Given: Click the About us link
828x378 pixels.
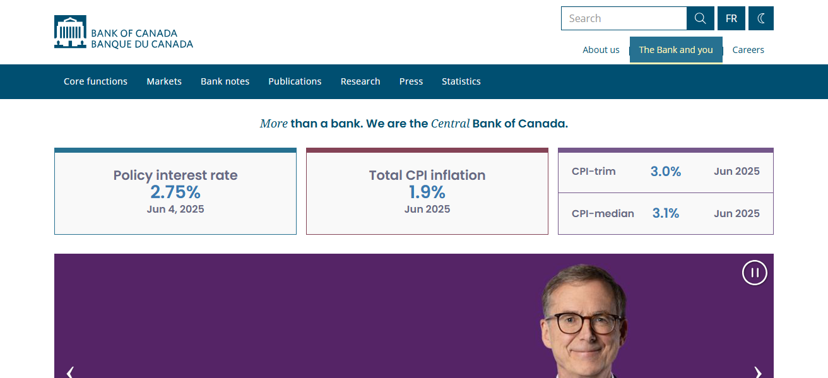Looking at the screenshot, I should [601, 50].
